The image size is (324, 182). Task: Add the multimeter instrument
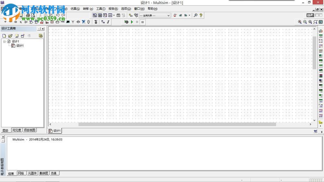pyautogui.click(x=321, y=31)
